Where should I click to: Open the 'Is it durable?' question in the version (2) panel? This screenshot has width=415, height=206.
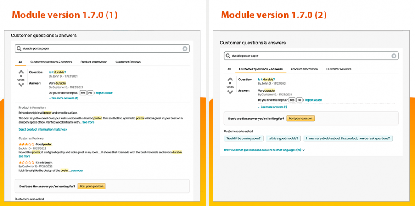click(x=266, y=79)
